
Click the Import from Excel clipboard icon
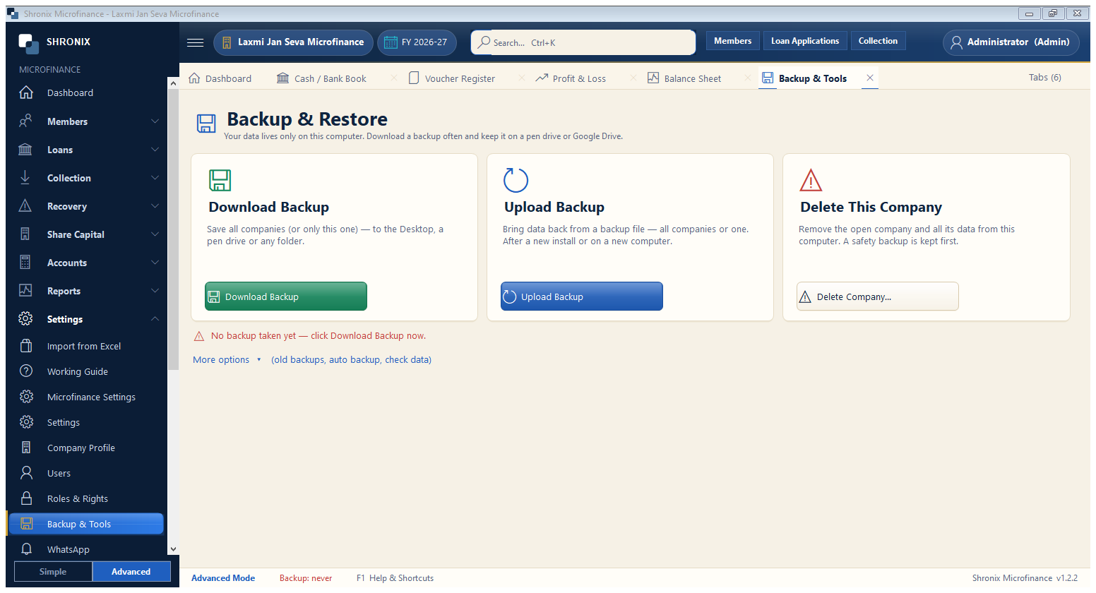26,346
